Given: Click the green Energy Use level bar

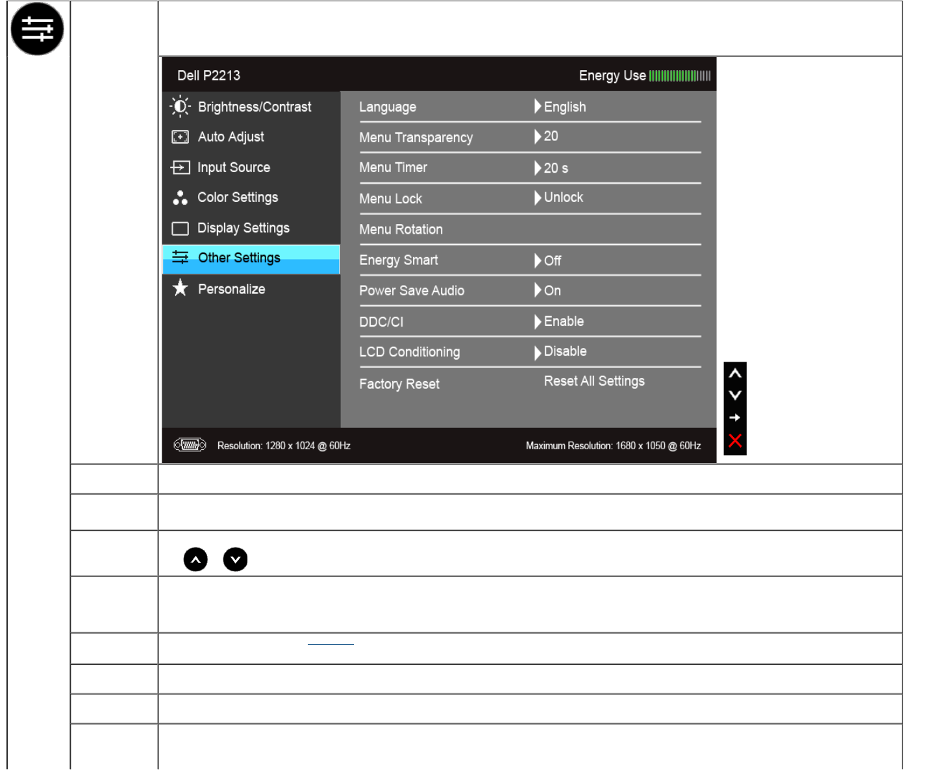Looking at the screenshot, I should tap(680, 76).
